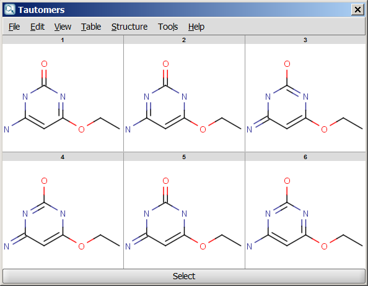
Task: Open the Table menu
Action: point(91,27)
